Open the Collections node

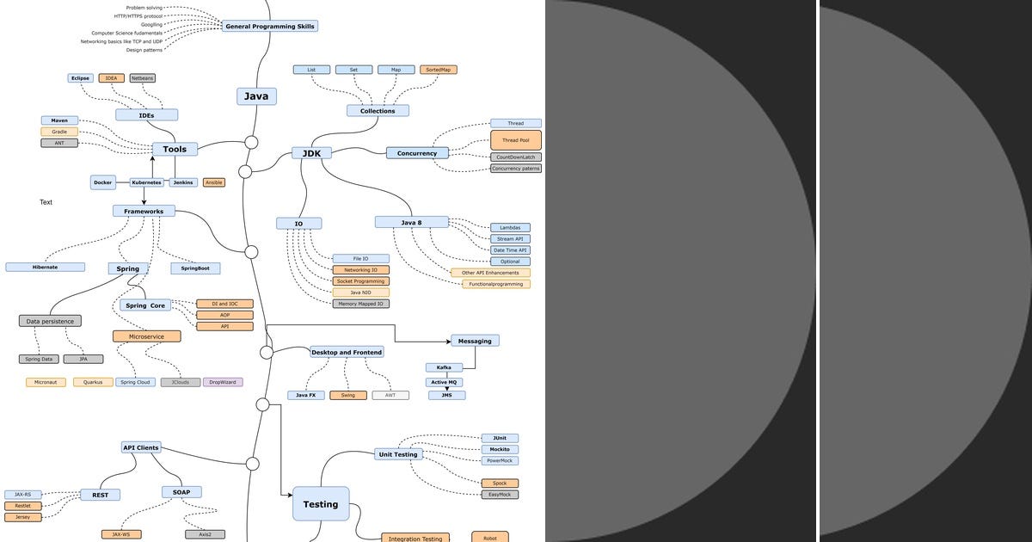tap(378, 110)
